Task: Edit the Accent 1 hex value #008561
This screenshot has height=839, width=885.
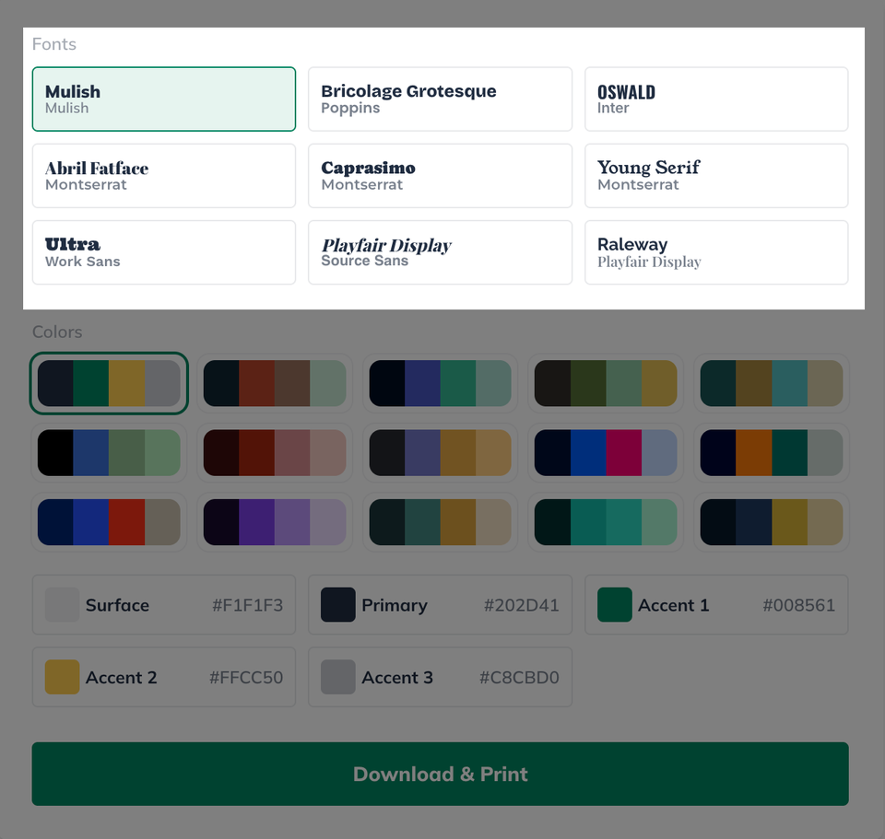Action: point(798,605)
